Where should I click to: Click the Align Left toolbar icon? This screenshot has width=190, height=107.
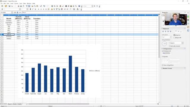[39, 9]
